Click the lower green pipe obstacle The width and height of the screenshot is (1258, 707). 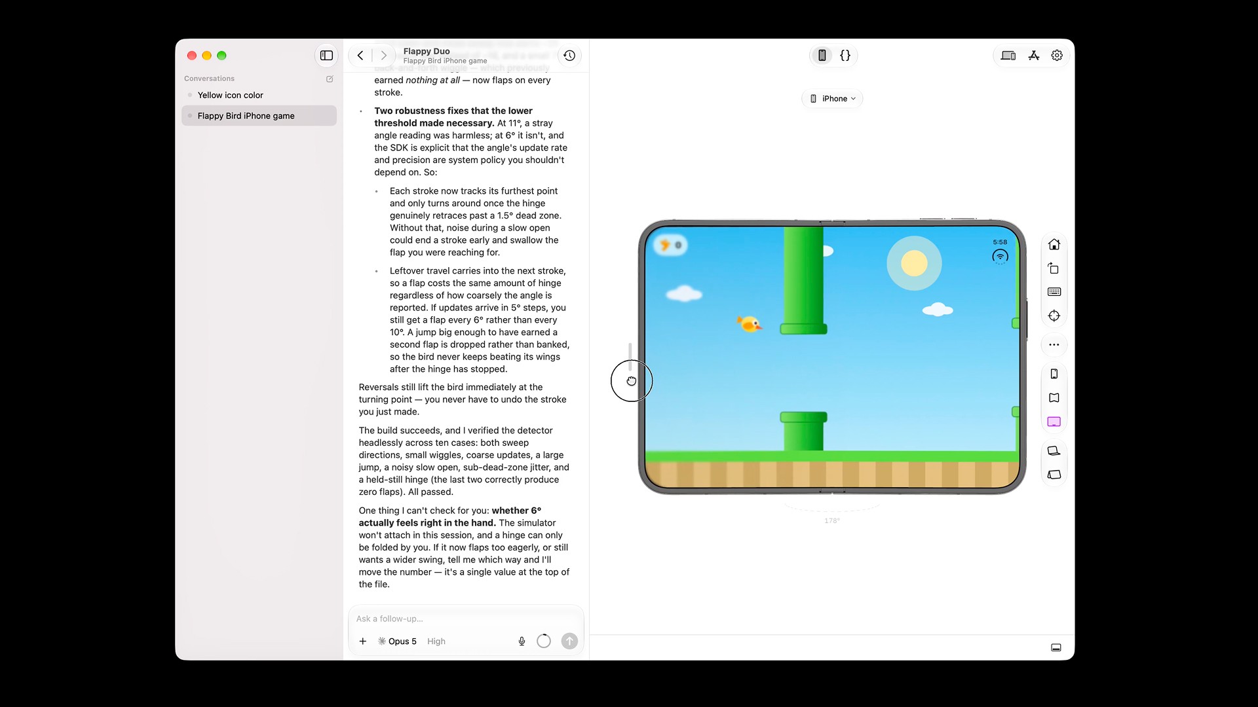[x=803, y=431]
